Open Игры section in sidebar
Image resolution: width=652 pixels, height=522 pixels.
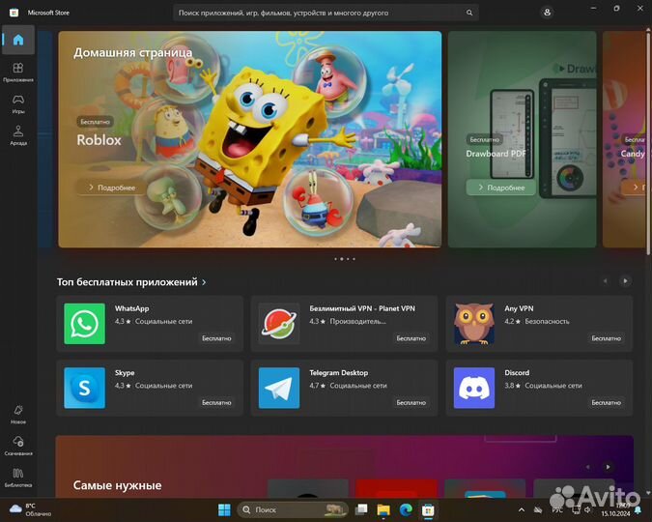[x=18, y=103]
